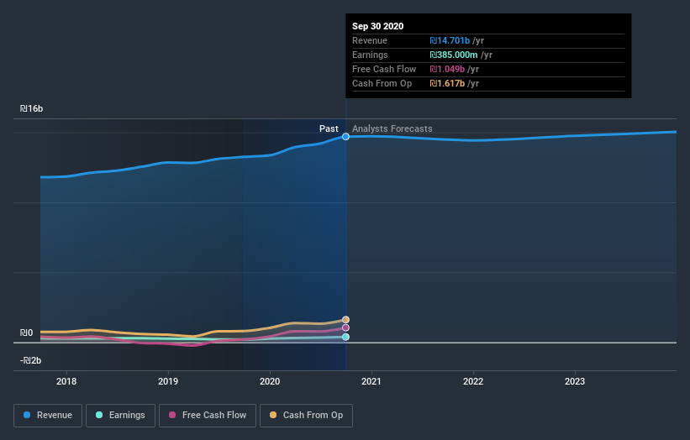Click the Cash From Op label in tooltip

click(382, 83)
